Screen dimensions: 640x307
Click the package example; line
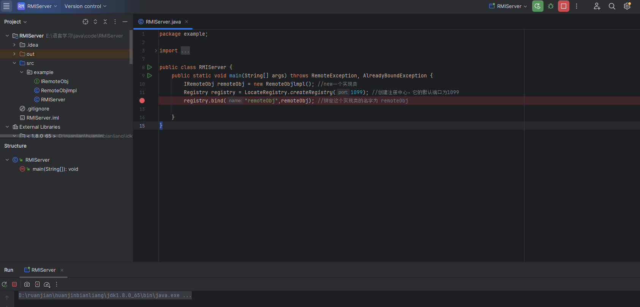click(183, 34)
